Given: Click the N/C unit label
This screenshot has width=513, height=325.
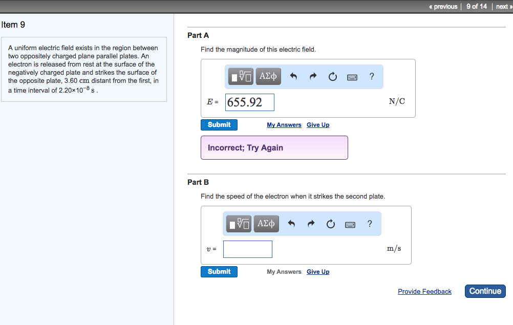Looking at the screenshot, I should (x=397, y=101).
